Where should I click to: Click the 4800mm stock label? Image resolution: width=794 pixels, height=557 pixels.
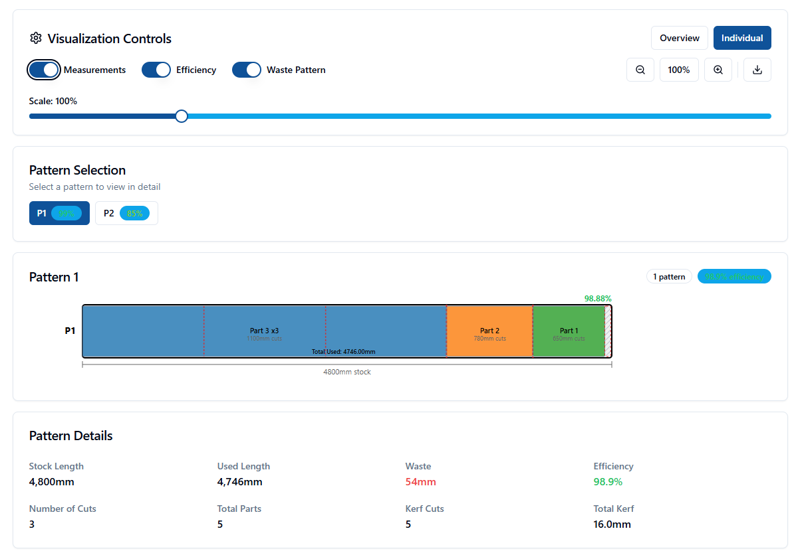point(347,372)
